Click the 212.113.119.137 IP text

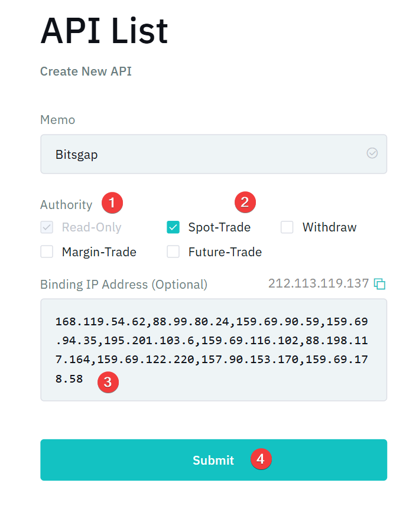point(319,283)
